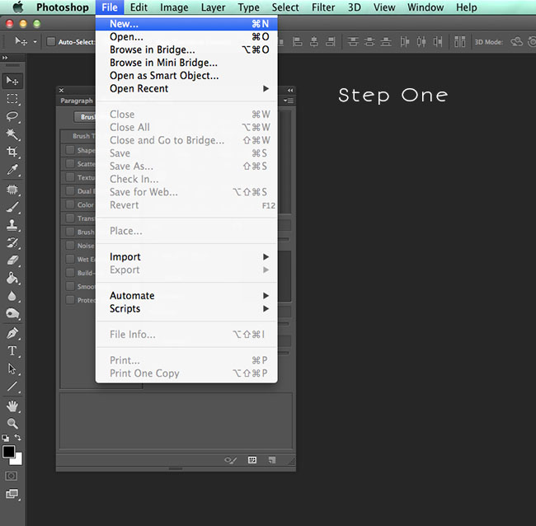
Task: Select the Crop tool
Action: coord(12,152)
